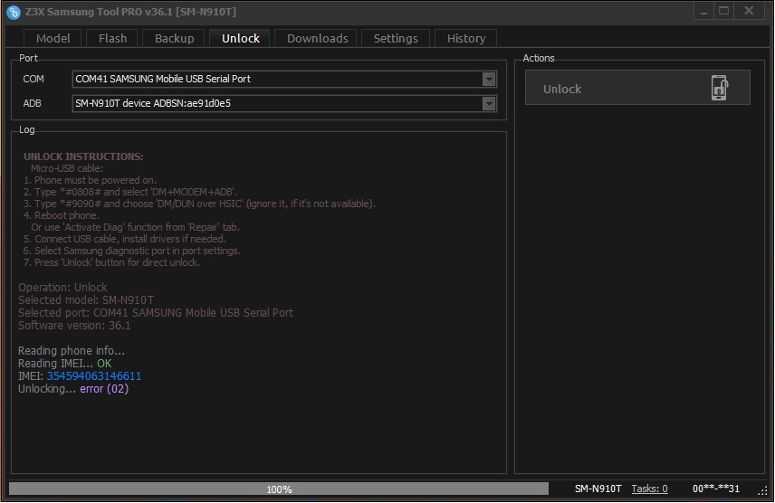Open the Settings tab

click(x=396, y=38)
